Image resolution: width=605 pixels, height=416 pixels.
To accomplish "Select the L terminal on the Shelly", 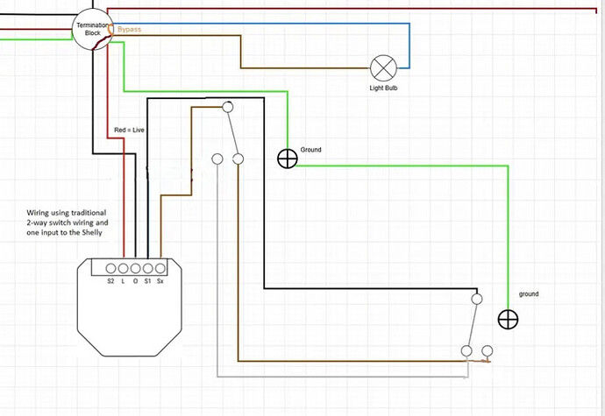I will 123,268.
